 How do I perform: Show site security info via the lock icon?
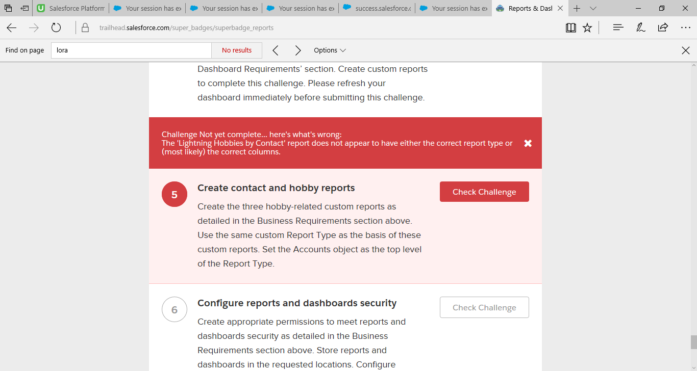pos(85,28)
